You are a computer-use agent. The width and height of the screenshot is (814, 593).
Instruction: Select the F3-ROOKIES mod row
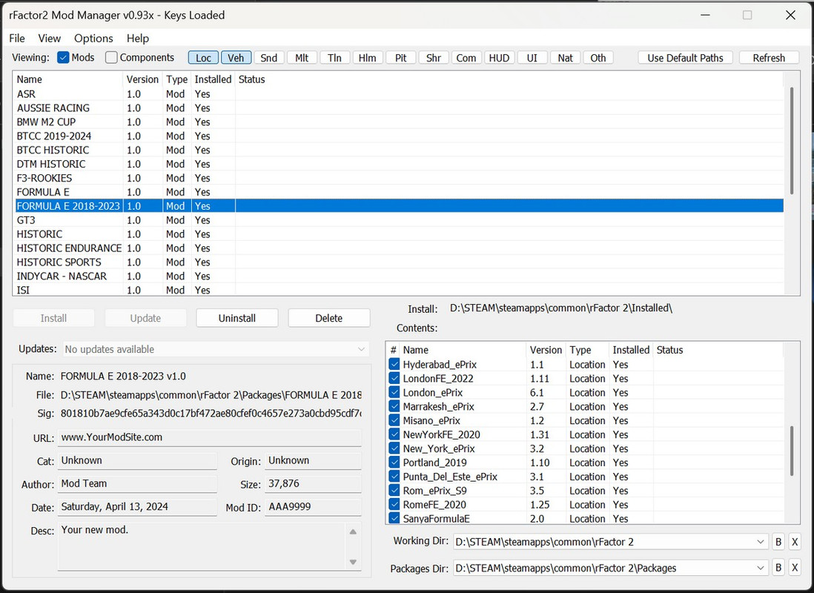399,178
